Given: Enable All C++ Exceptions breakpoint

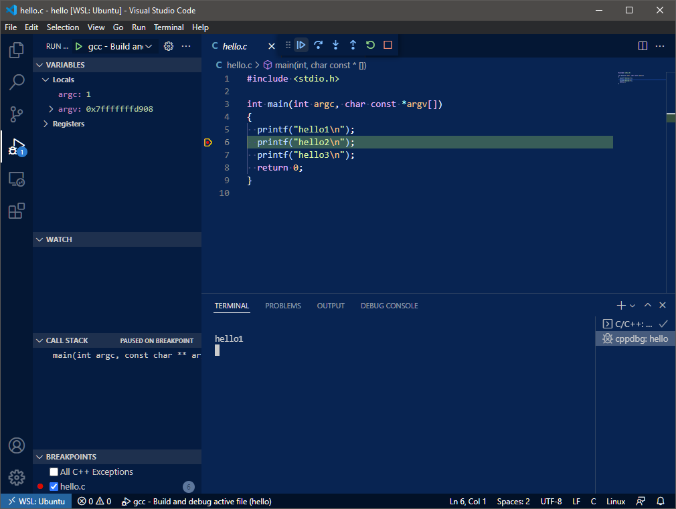Looking at the screenshot, I should [x=54, y=472].
